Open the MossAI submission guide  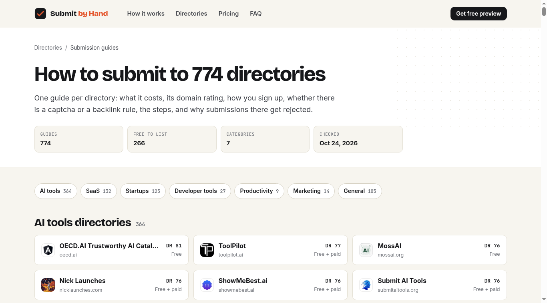pyautogui.click(x=430, y=250)
